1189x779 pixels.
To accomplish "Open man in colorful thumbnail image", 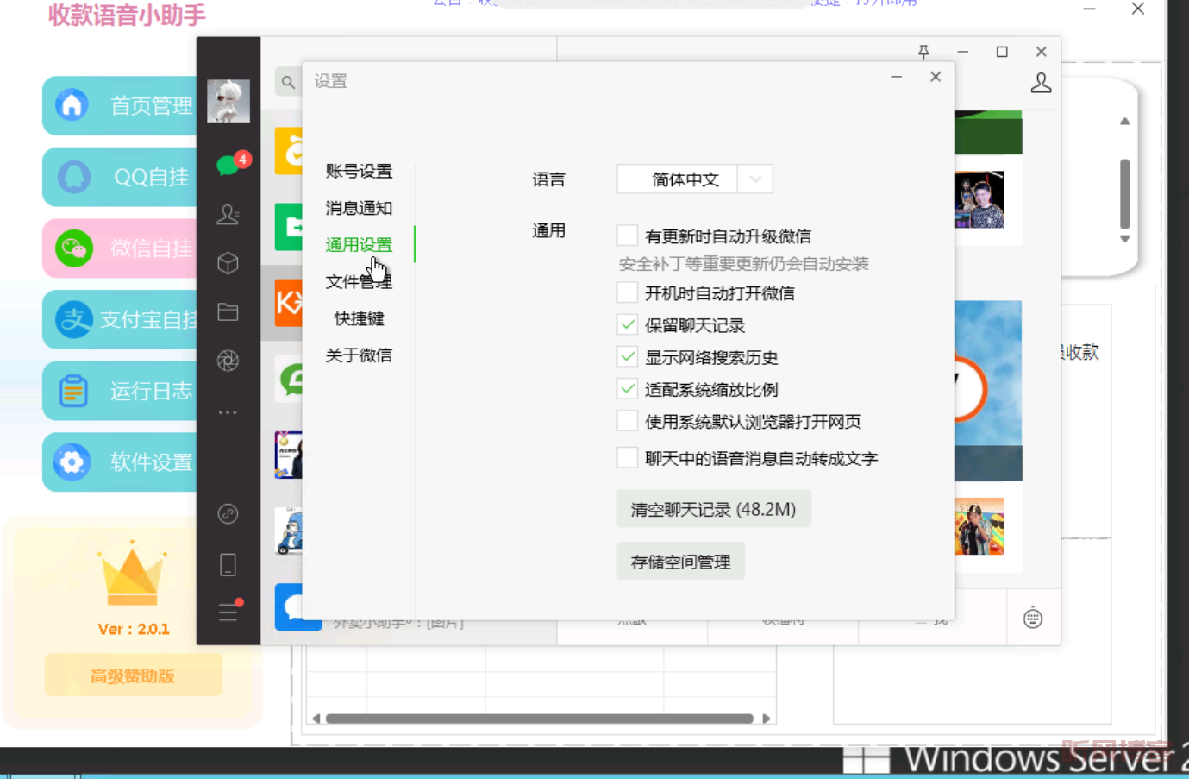I will 979,199.
